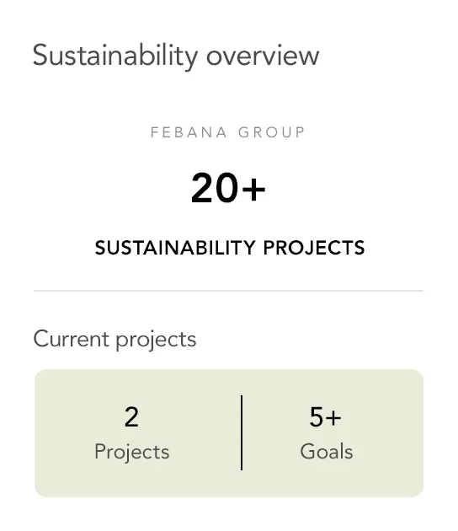
Task: Click the word 'GROUP' in subtitle
Action: tap(272, 132)
